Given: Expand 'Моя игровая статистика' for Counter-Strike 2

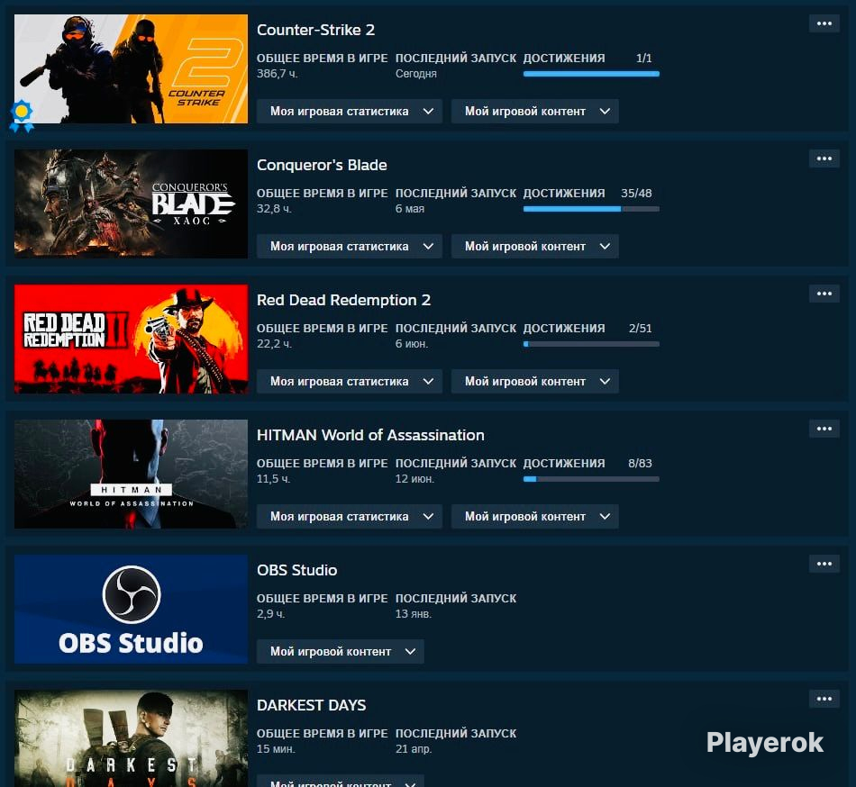Looking at the screenshot, I should pyautogui.click(x=350, y=112).
